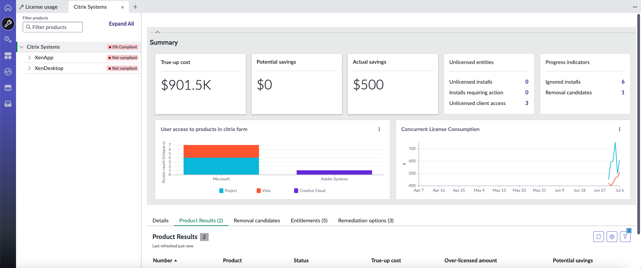
Task: Open the coins and arrow sidebar icon
Action: (8, 40)
